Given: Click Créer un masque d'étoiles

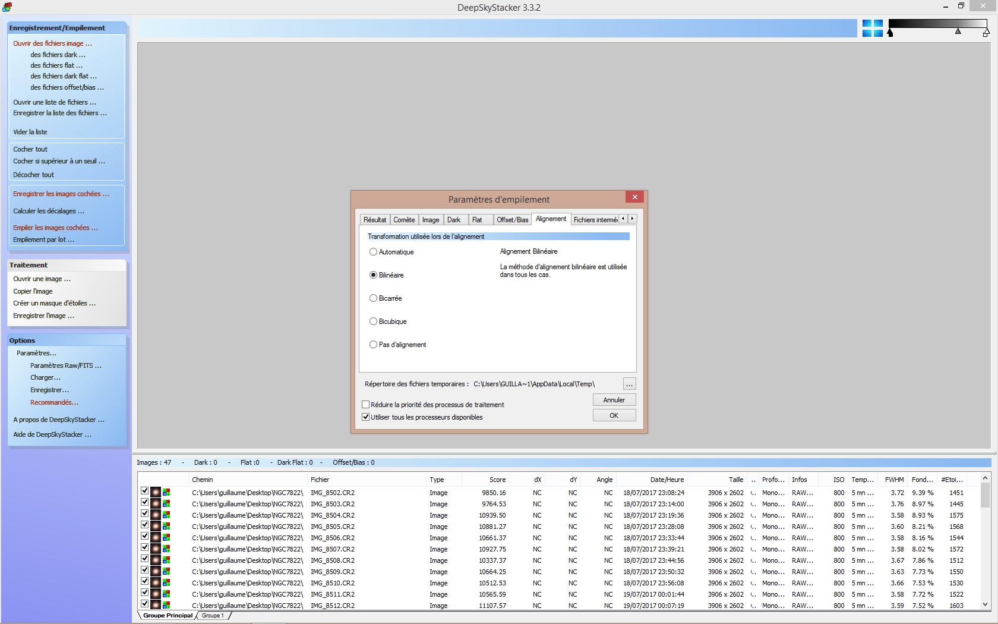Looking at the screenshot, I should (x=54, y=303).
